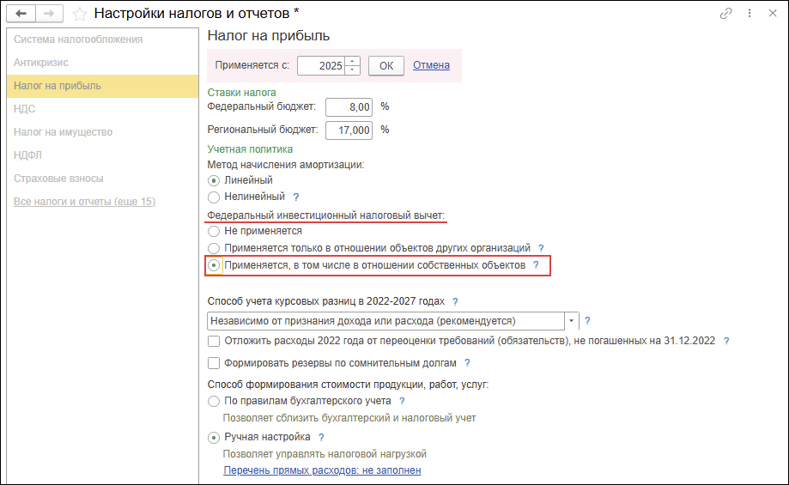Switch to Страховые взносы section
This screenshot has height=485, width=789.
58,179
